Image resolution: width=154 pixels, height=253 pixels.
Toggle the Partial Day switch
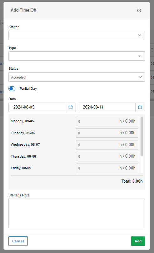pyautogui.click(x=12, y=89)
